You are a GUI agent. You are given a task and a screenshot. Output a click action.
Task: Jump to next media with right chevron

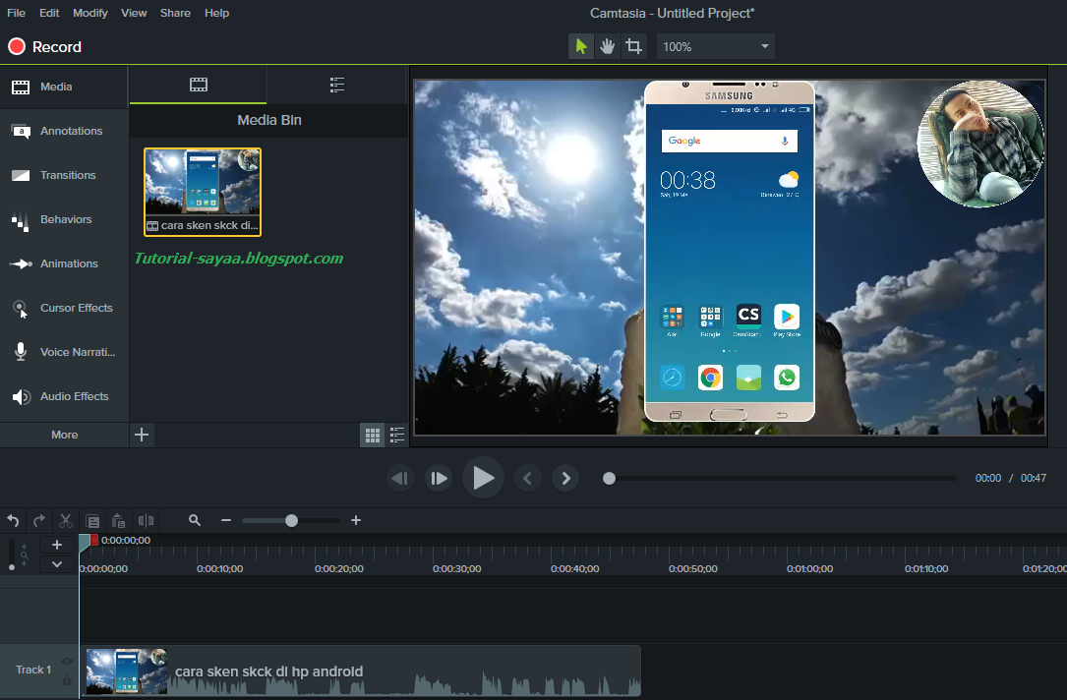point(565,478)
